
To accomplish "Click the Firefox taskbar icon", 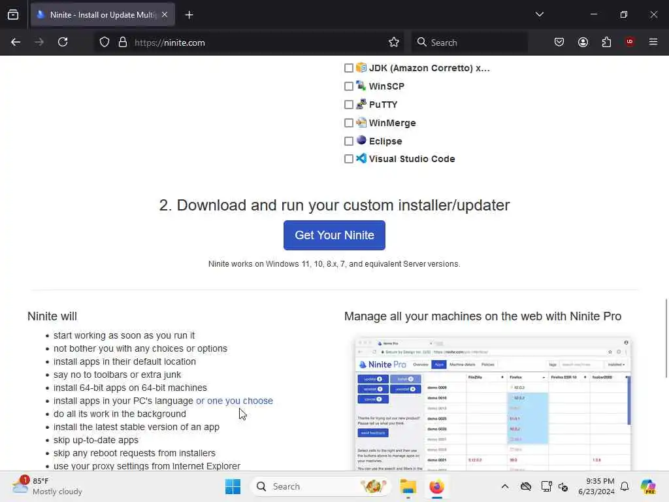I will (437, 486).
